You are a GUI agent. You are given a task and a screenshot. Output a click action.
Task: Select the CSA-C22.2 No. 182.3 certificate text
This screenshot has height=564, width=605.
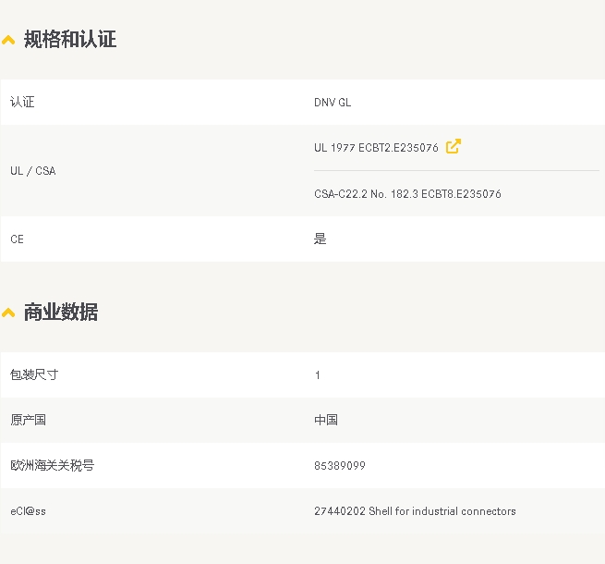click(x=407, y=193)
